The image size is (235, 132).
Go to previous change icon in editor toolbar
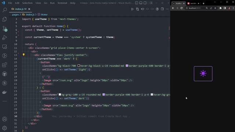[142, 9]
